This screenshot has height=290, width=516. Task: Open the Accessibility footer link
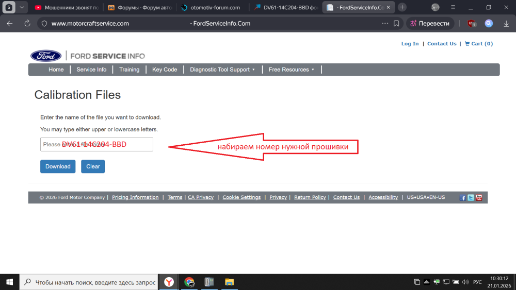pos(383,197)
